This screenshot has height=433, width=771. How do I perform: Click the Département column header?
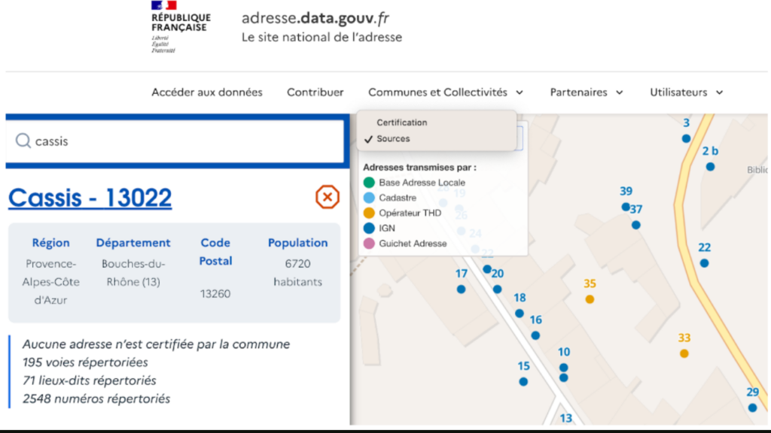click(x=133, y=243)
